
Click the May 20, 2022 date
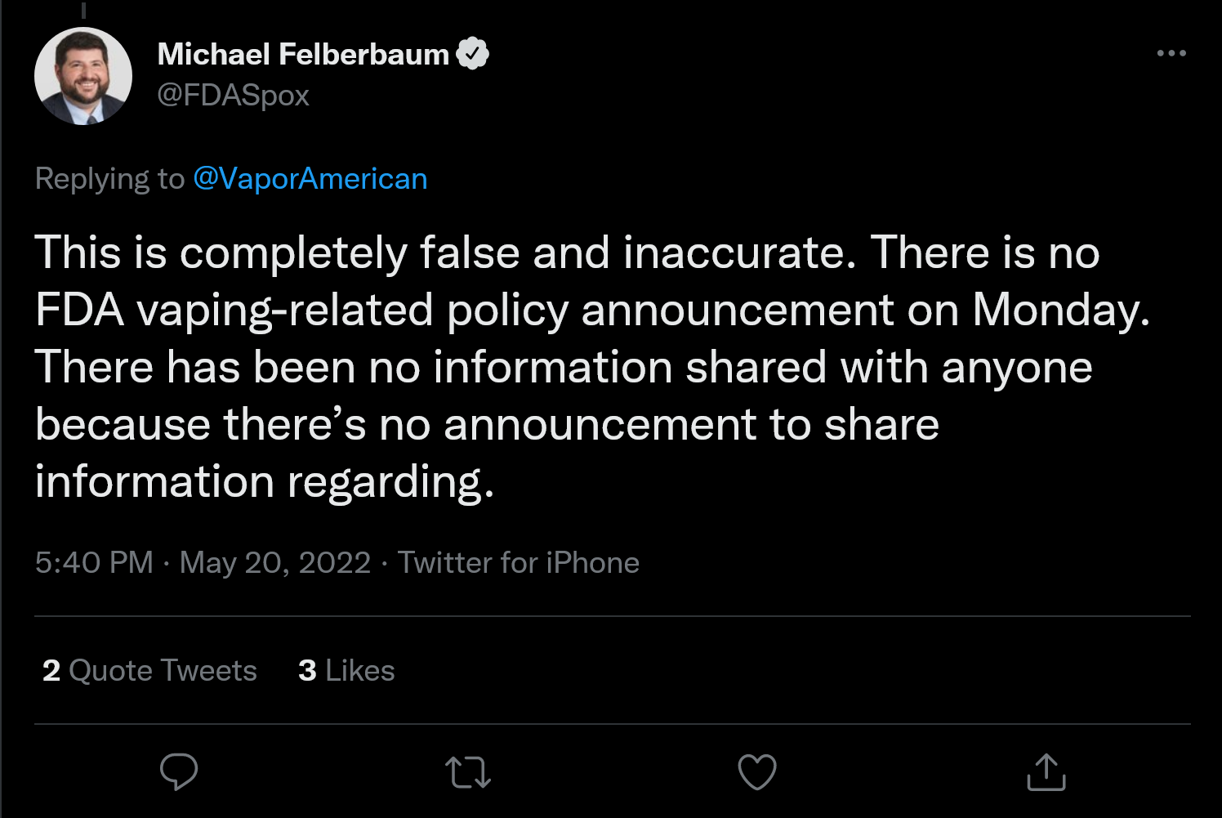[x=275, y=563]
